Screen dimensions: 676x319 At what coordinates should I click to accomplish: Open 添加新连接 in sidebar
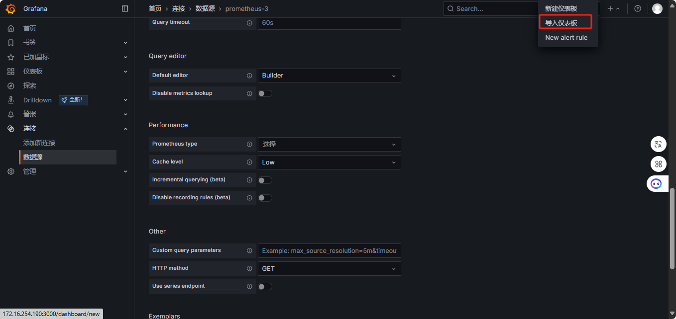click(39, 143)
